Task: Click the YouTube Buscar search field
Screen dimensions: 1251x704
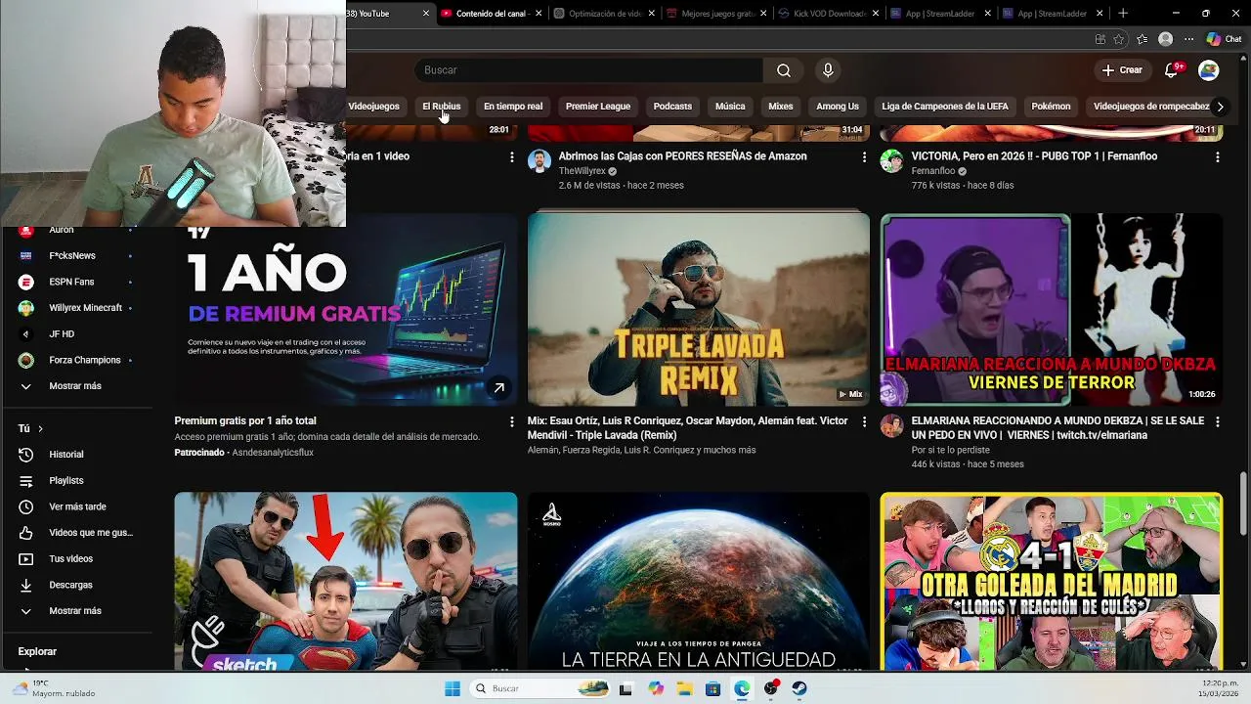Action: click(x=588, y=70)
